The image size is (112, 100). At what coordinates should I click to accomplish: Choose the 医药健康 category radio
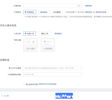click(56, 12)
